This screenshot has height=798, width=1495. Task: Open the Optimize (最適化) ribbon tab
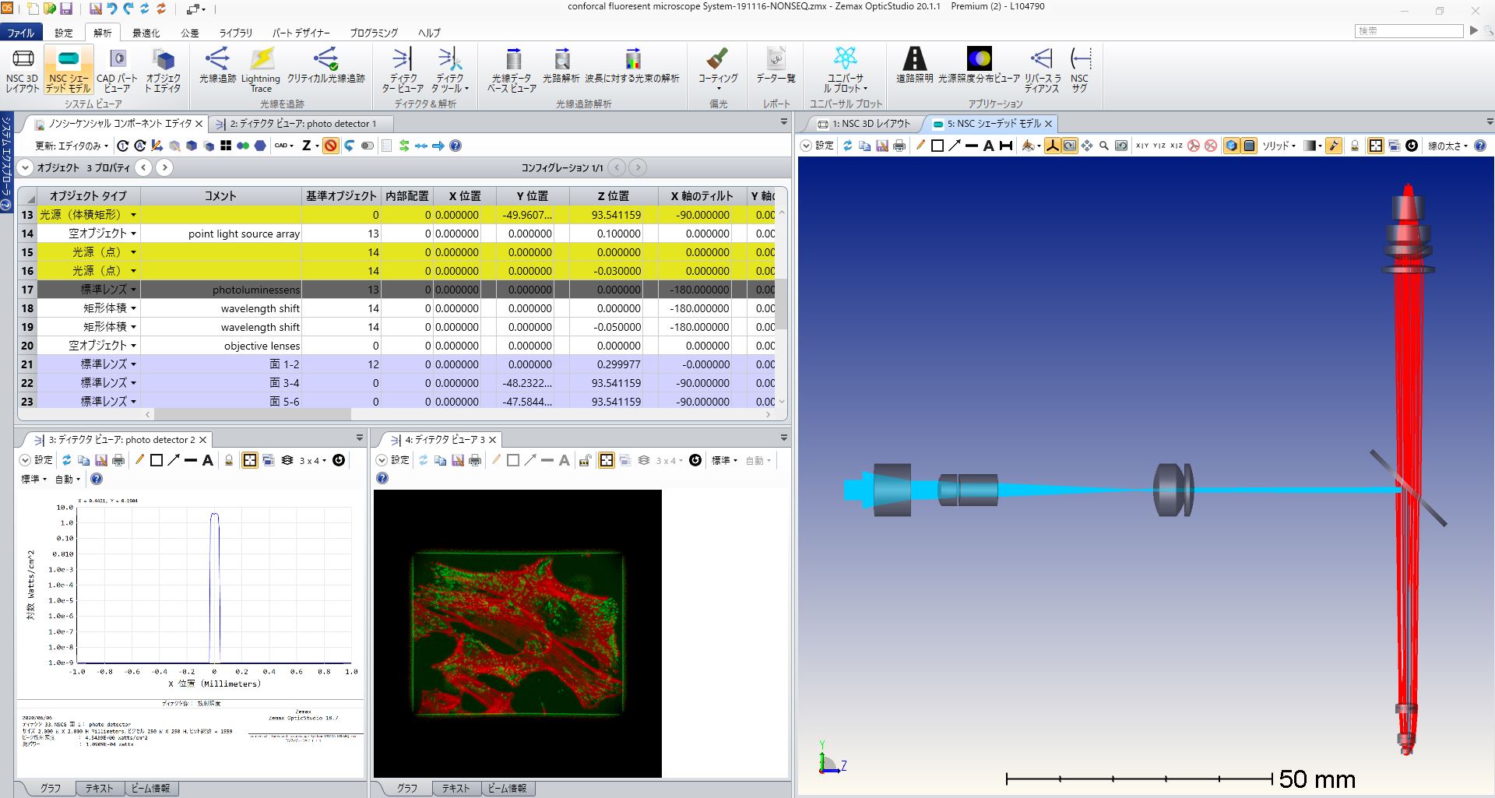click(146, 33)
